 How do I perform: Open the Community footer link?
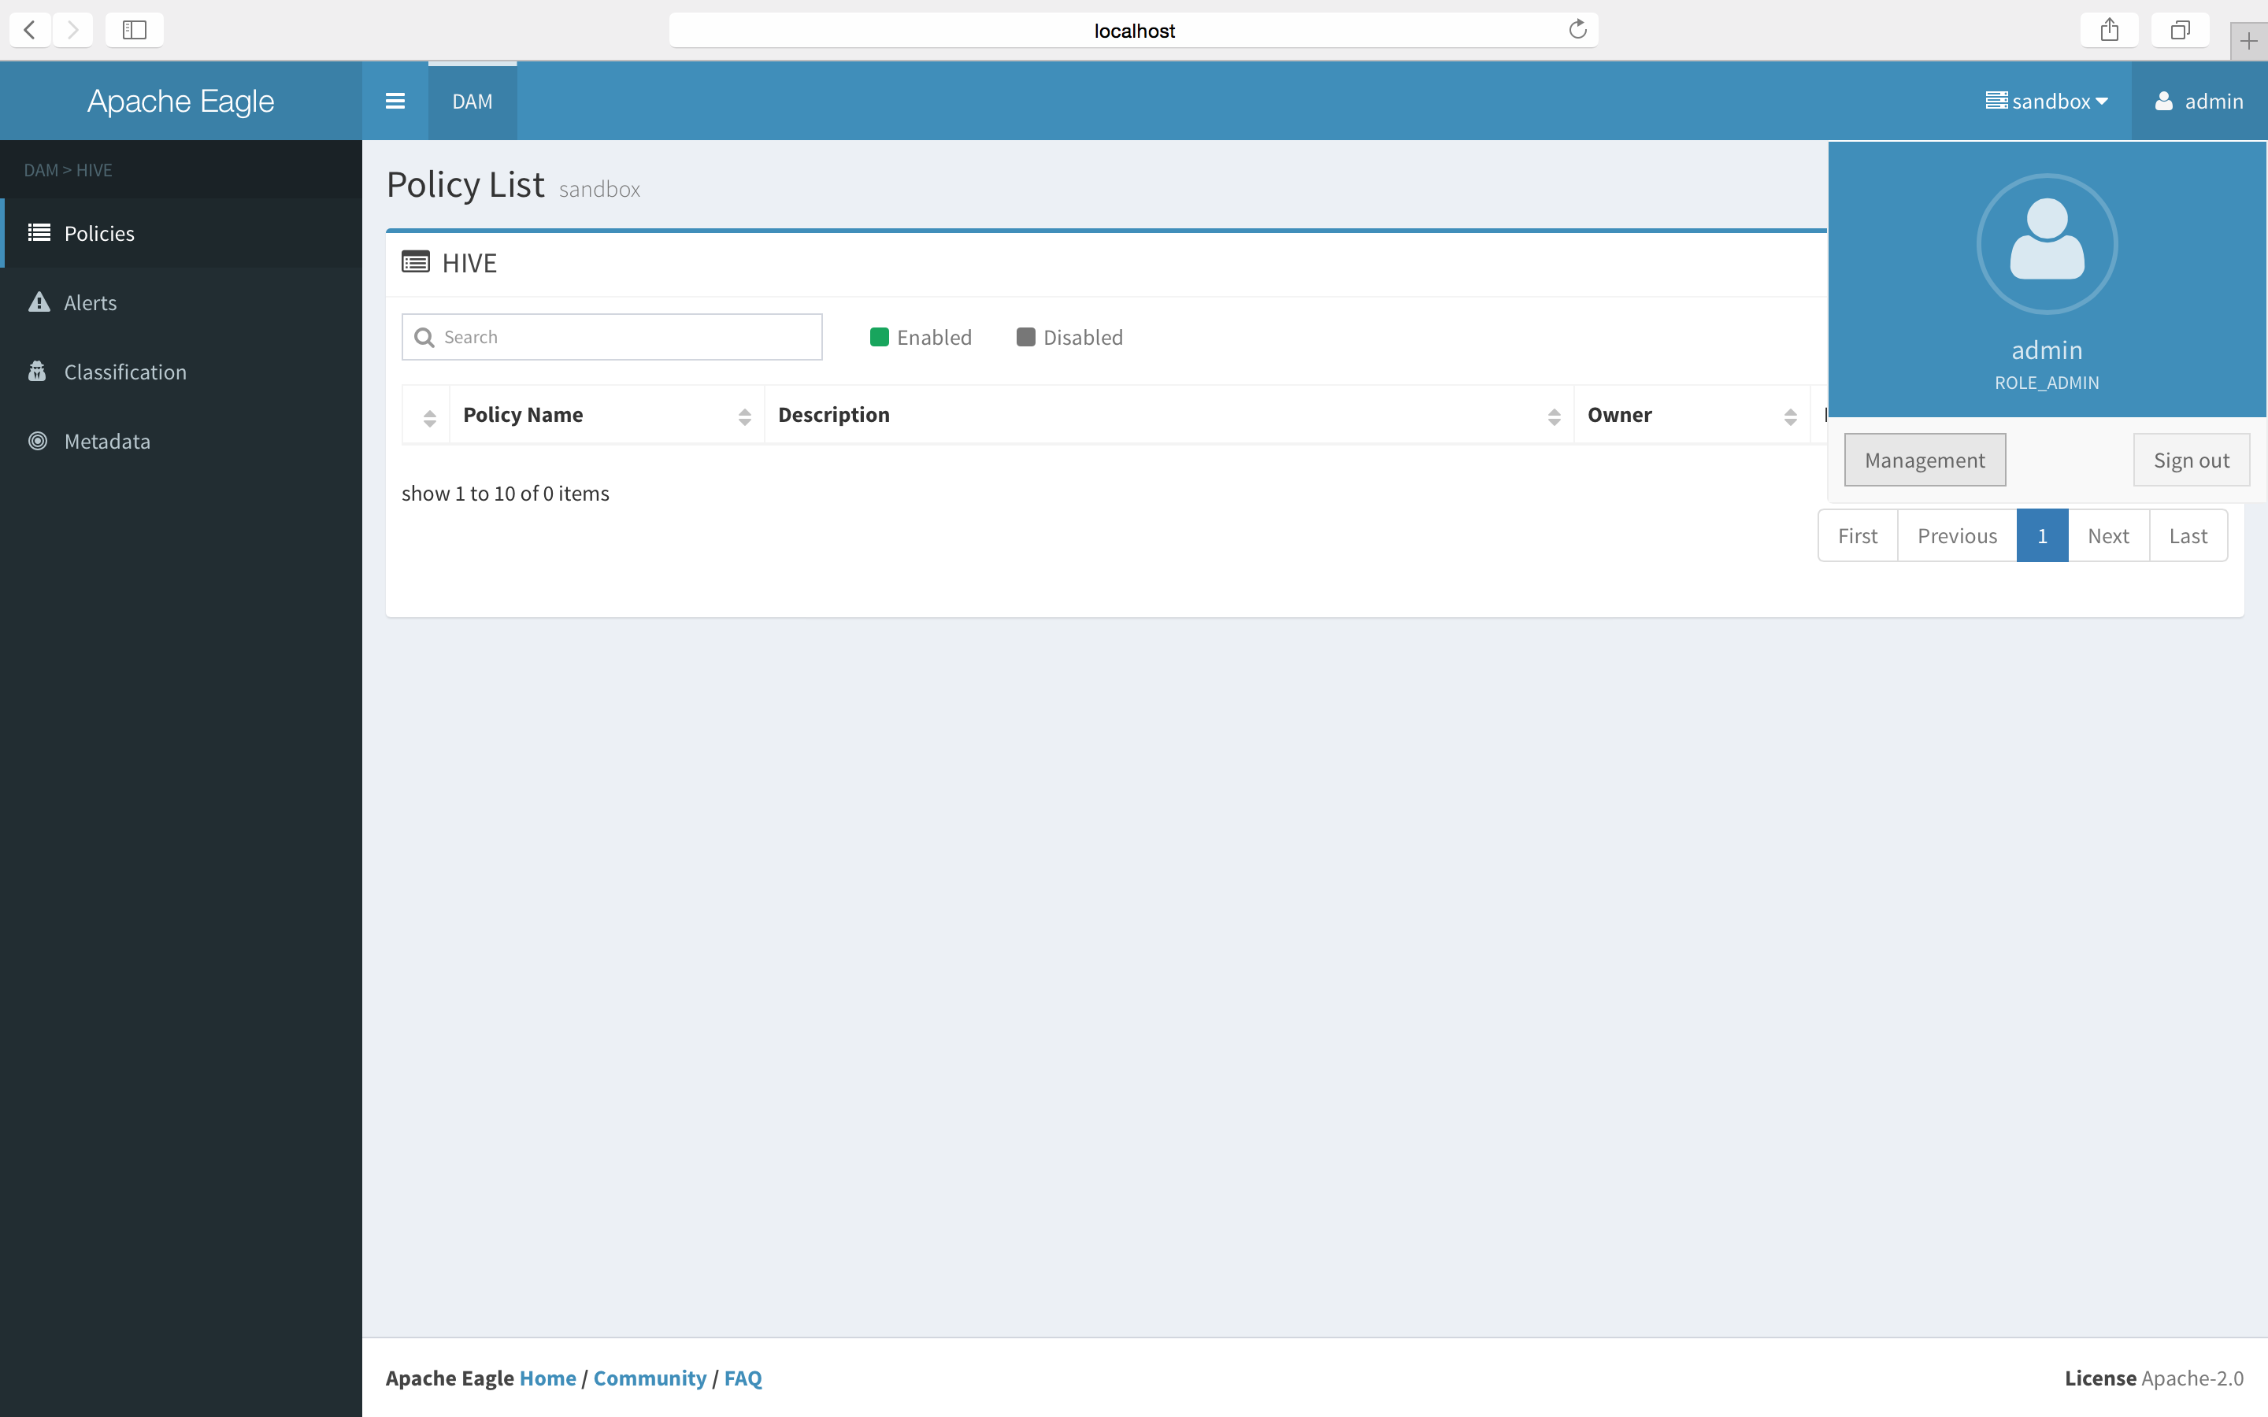coord(650,1378)
